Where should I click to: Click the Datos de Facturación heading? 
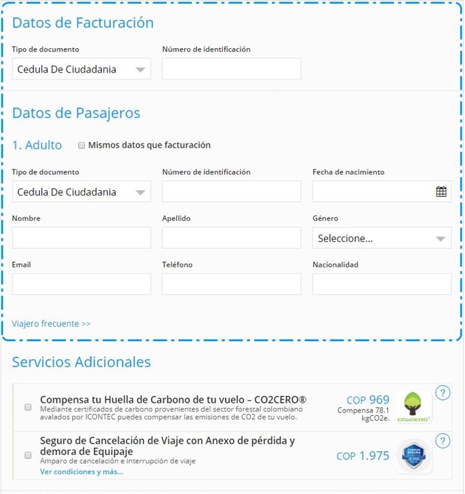83,23
